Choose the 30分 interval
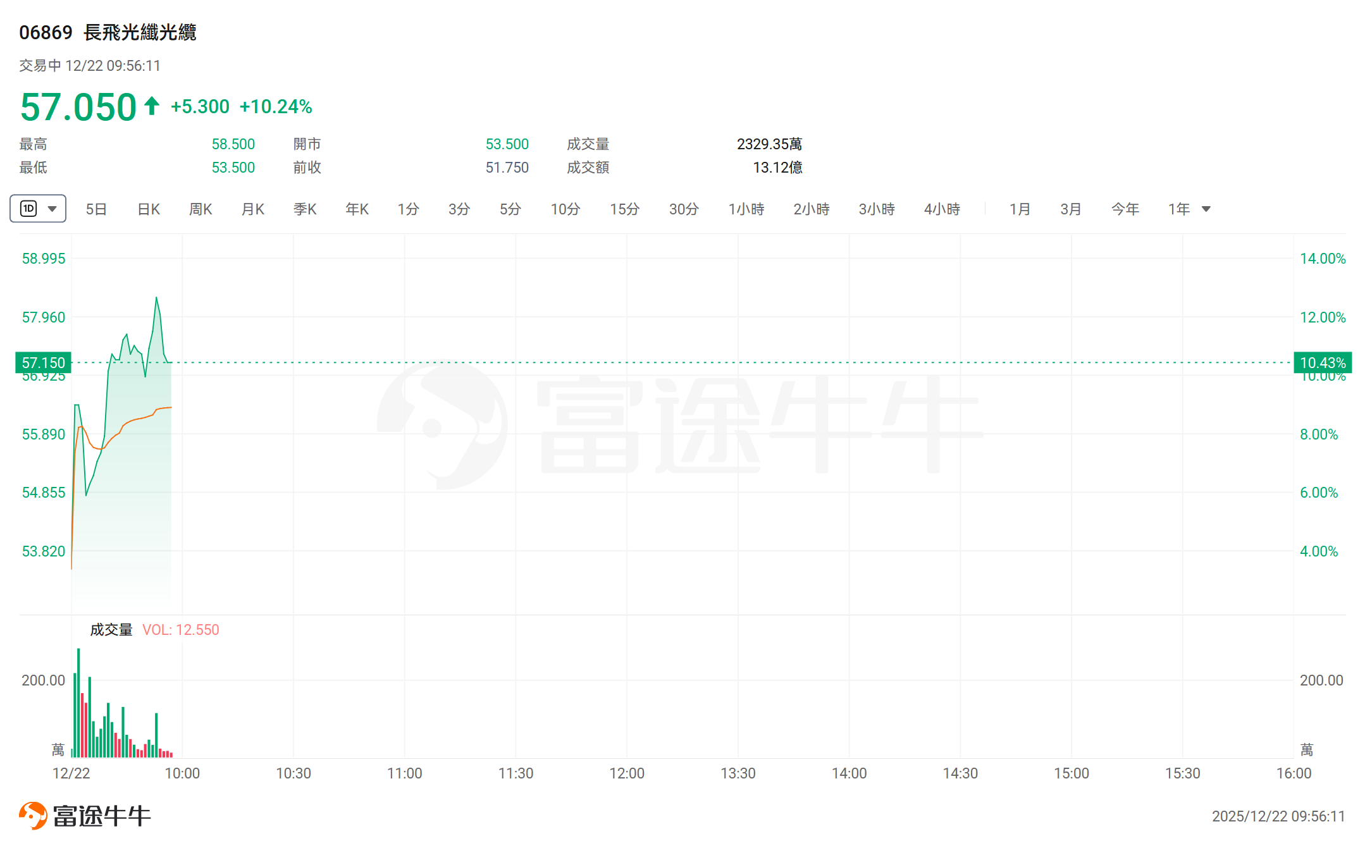1365x848 pixels. (684, 209)
